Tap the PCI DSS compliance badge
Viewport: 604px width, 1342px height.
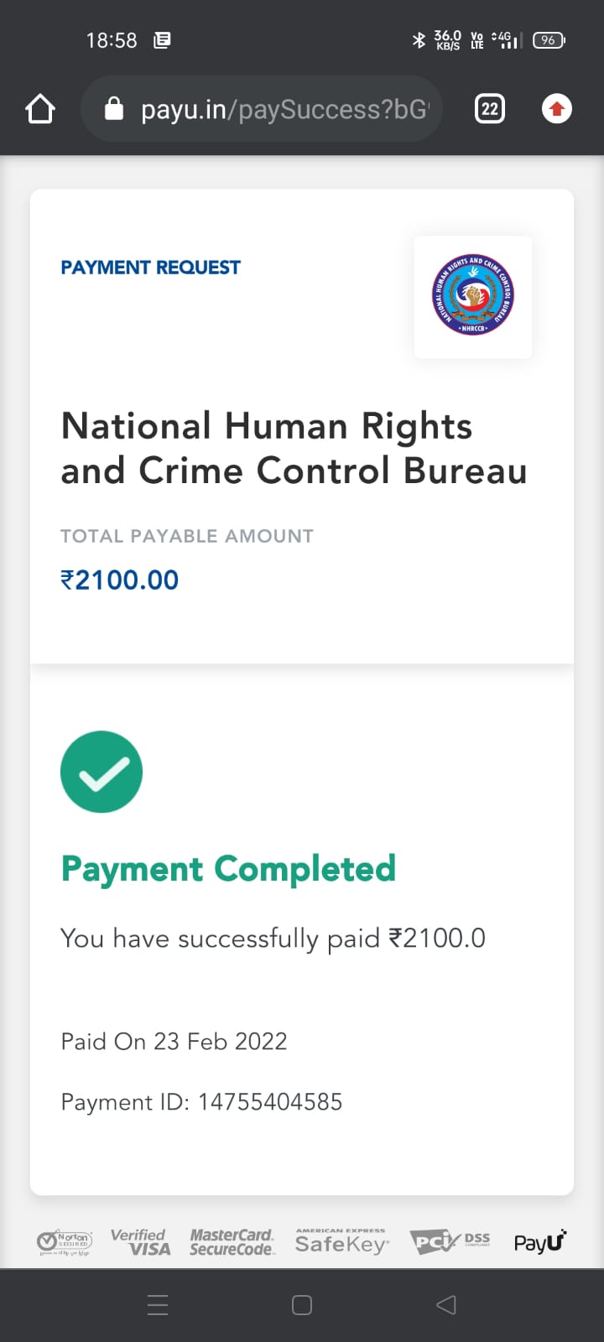click(x=450, y=1241)
